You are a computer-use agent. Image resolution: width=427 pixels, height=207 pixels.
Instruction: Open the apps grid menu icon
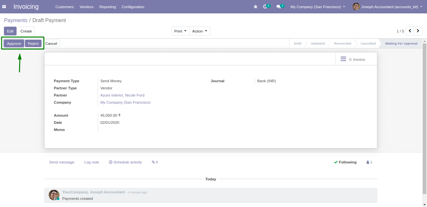coord(4,7)
